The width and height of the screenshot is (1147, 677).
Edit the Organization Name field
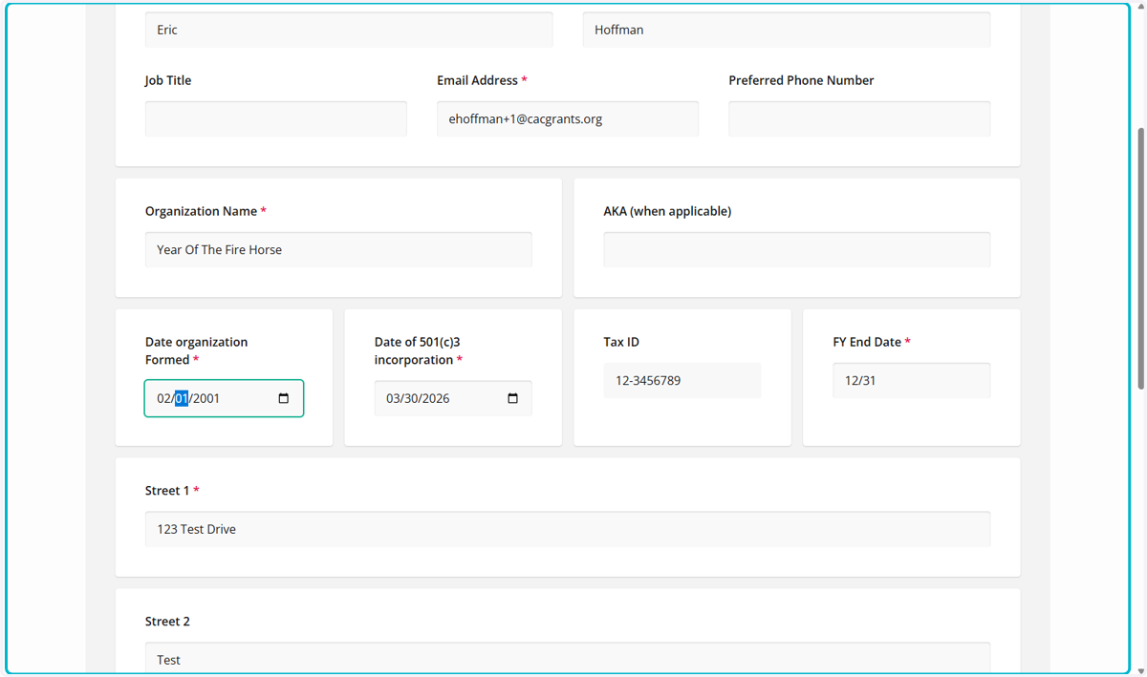338,249
